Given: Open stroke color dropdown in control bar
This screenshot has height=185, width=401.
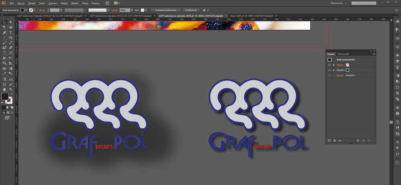Looking at the screenshot, I should (x=34, y=10).
